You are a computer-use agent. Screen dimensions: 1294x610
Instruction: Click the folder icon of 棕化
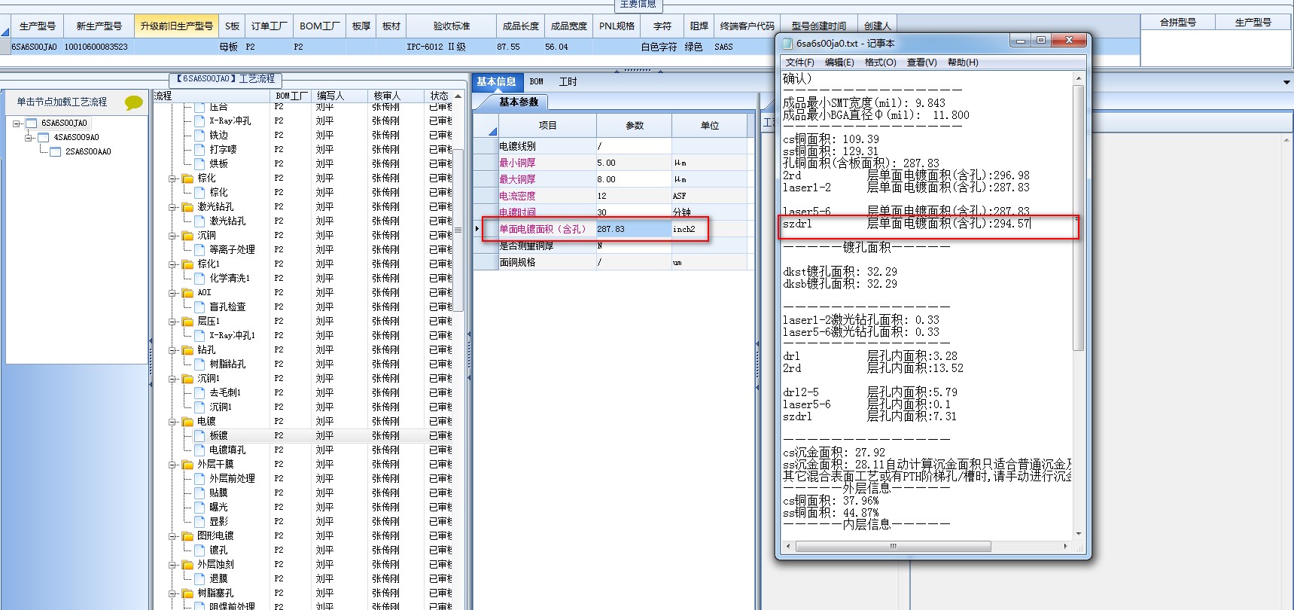click(188, 178)
